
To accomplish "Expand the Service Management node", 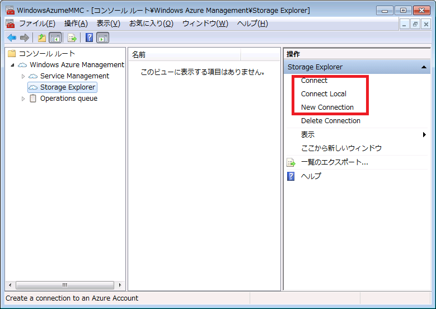I will pos(23,76).
